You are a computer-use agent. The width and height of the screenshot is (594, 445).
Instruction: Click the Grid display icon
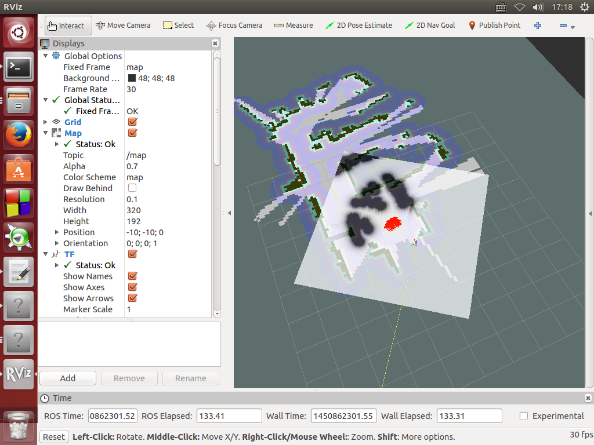56,122
